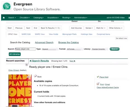This screenshot has width=130, height=107.
Task: Open the Monograph Parts tab
Action: pyautogui.click(x=69, y=34)
